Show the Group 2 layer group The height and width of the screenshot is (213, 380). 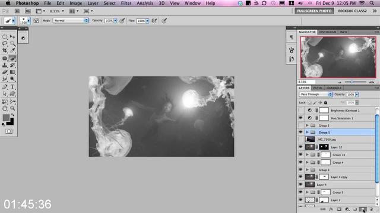[301, 125]
